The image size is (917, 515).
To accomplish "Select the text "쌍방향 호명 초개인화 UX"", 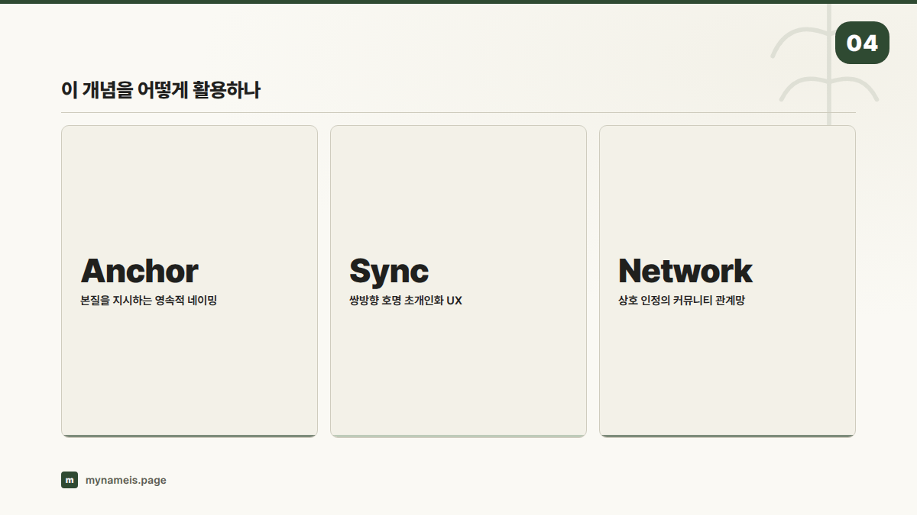I will click(x=406, y=301).
